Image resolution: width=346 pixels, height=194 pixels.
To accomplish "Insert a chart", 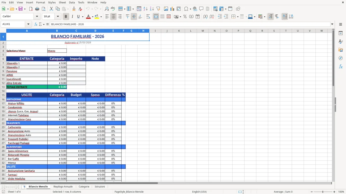I will 172,9.
